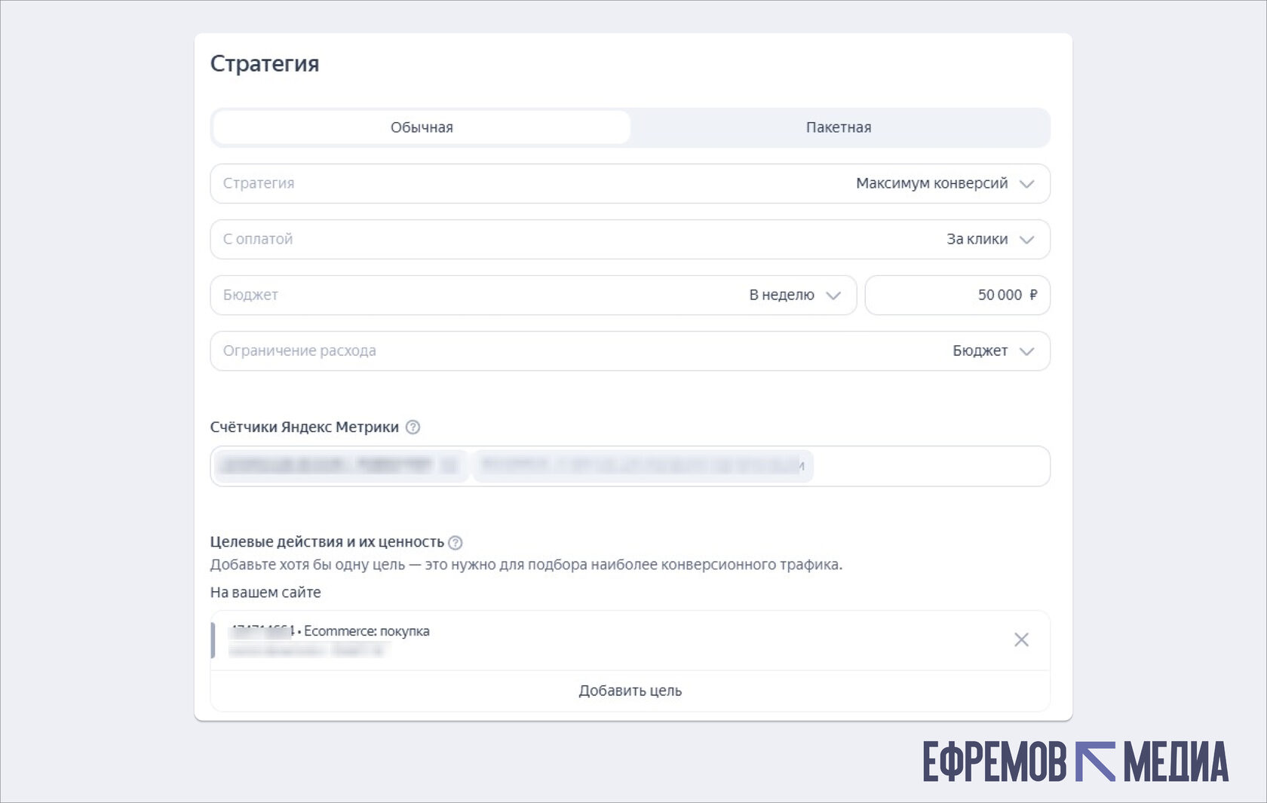
Task: Click the Добавить цель button
Action: [x=630, y=691]
